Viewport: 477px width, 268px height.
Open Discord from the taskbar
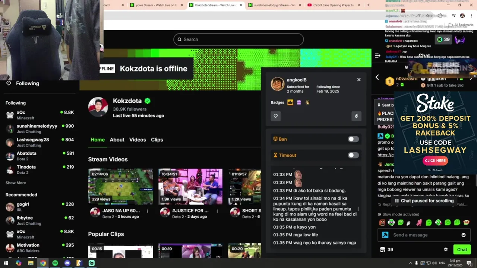(67, 263)
